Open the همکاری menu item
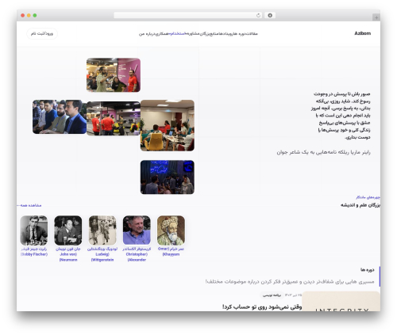 tap(161, 34)
